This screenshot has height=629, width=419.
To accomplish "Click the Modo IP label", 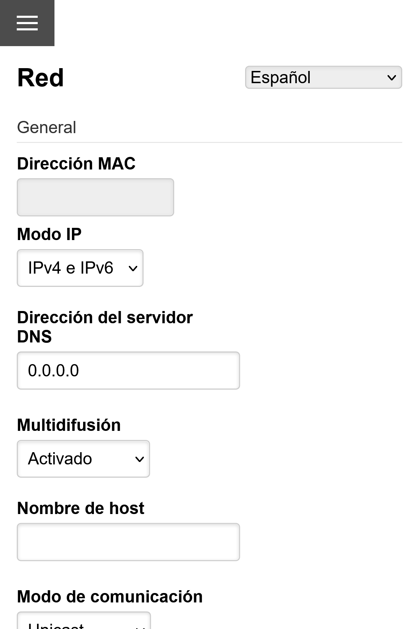I will pyautogui.click(x=49, y=234).
